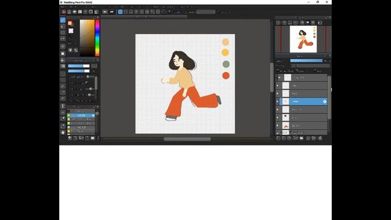Viewport: 391px width, 220px height.
Task: Adjust the layer opacity slider
Action: click(306, 61)
